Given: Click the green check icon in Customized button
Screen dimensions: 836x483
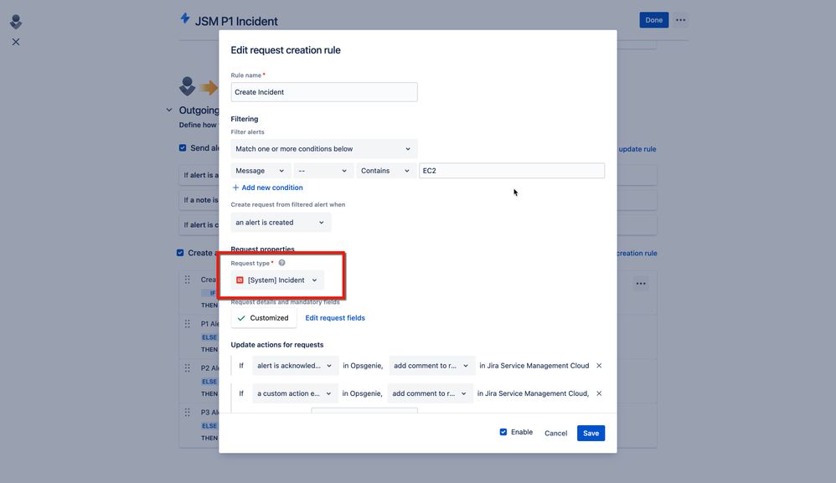Looking at the screenshot, I should pyautogui.click(x=241, y=318).
